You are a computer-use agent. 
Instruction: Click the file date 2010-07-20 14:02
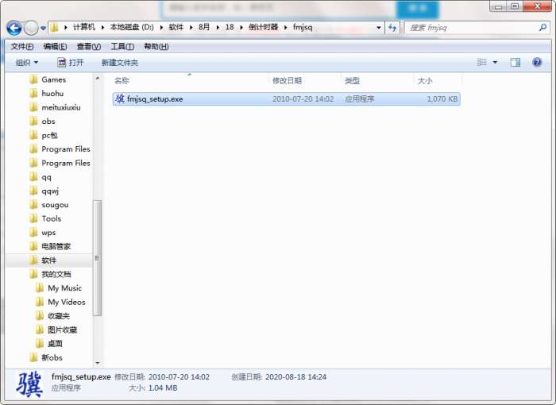click(x=303, y=99)
